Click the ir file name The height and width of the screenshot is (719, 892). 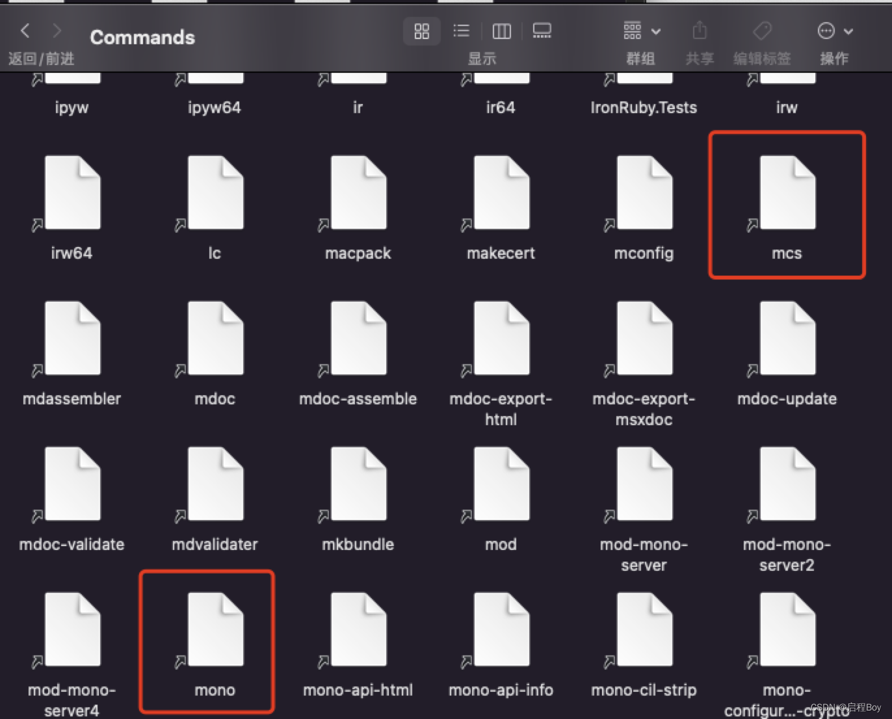(x=358, y=108)
